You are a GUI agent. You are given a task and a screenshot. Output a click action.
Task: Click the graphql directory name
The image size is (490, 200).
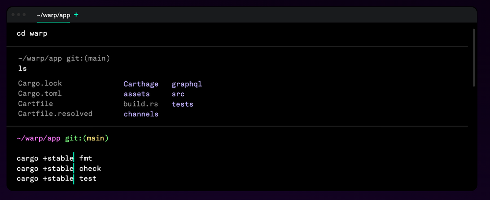(x=187, y=84)
